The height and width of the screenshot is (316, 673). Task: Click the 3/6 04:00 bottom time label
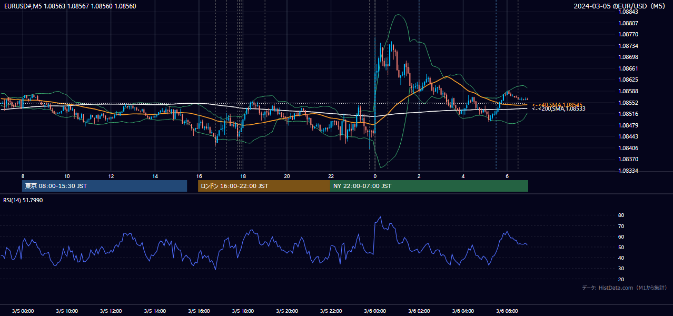point(463,311)
